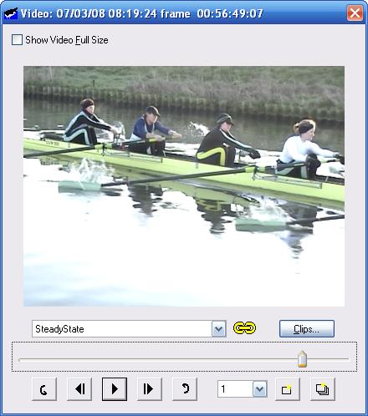This screenshot has height=416, width=368.
Task: Toggle the yellow chain link icon
Action: pyautogui.click(x=244, y=328)
